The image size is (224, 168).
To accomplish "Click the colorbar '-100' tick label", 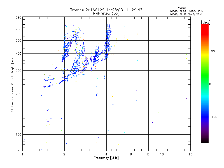I will (213, 117).
